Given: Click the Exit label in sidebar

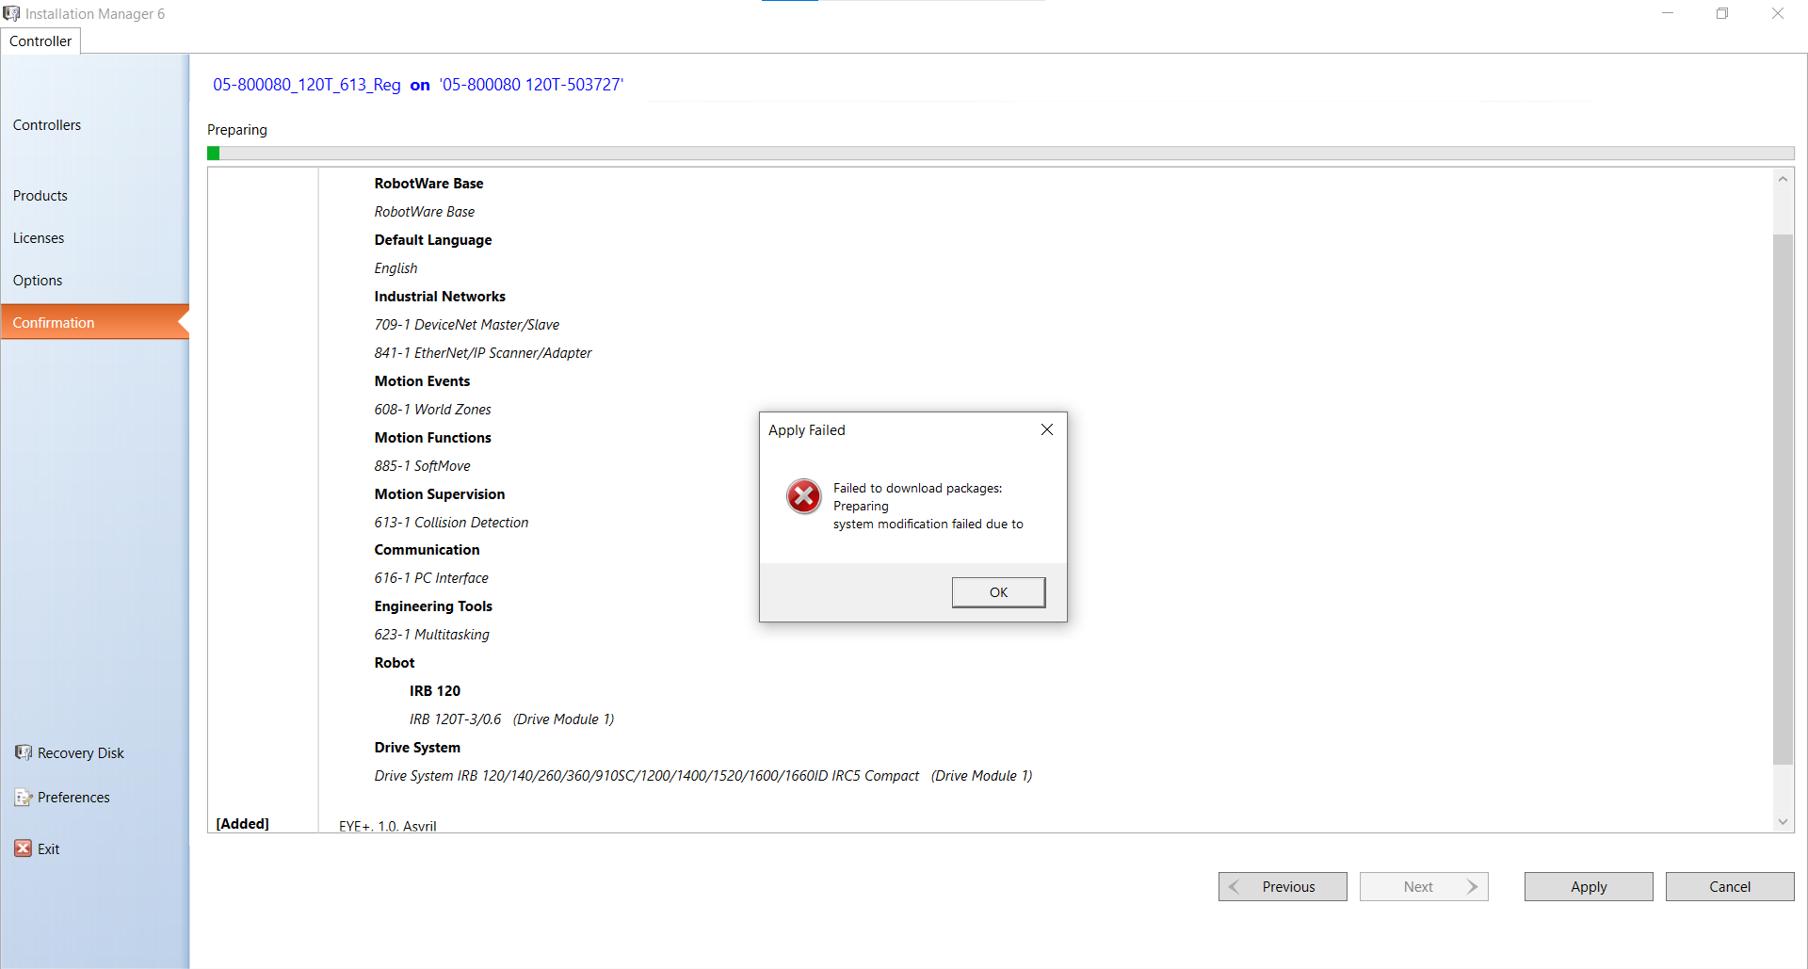Looking at the screenshot, I should click(49, 849).
